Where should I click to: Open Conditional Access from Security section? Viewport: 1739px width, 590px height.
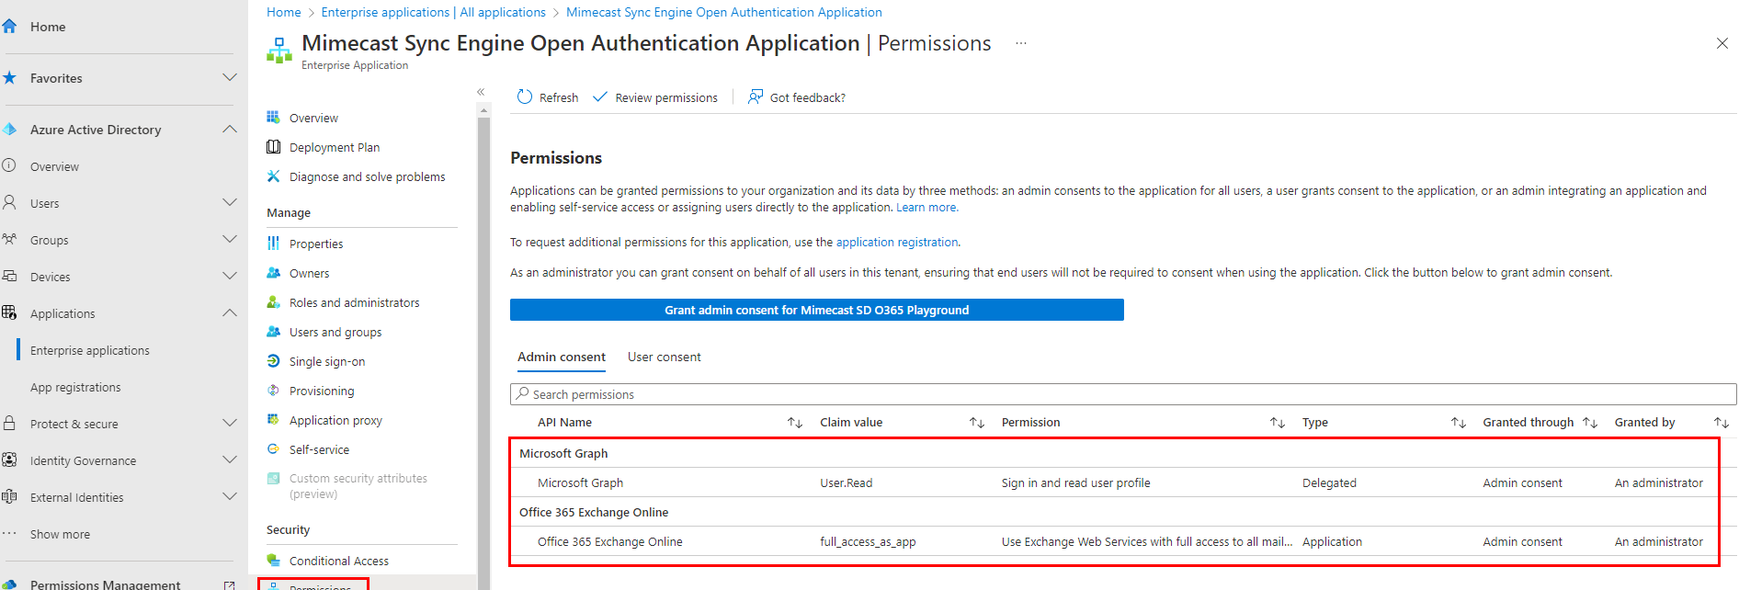click(338, 561)
